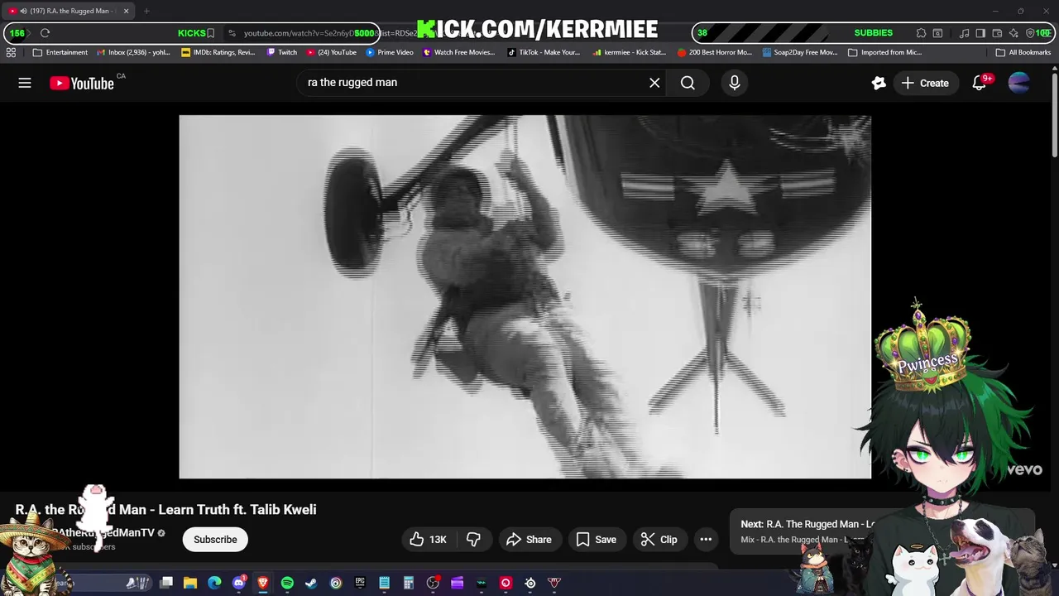Save the video to a playlist
The image size is (1059, 596).
point(597,540)
